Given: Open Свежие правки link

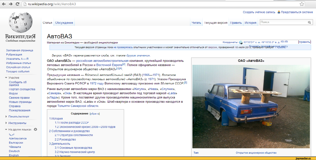Looking at the screenshot, I should 19,98.
